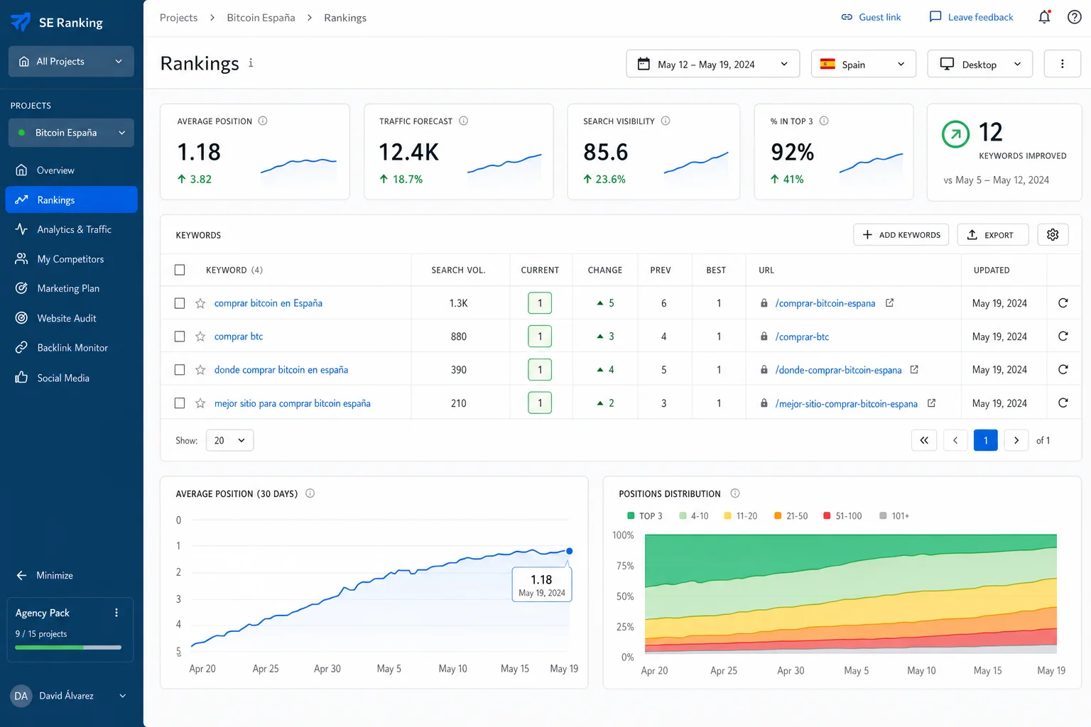Click Add Keywords button

coord(901,234)
